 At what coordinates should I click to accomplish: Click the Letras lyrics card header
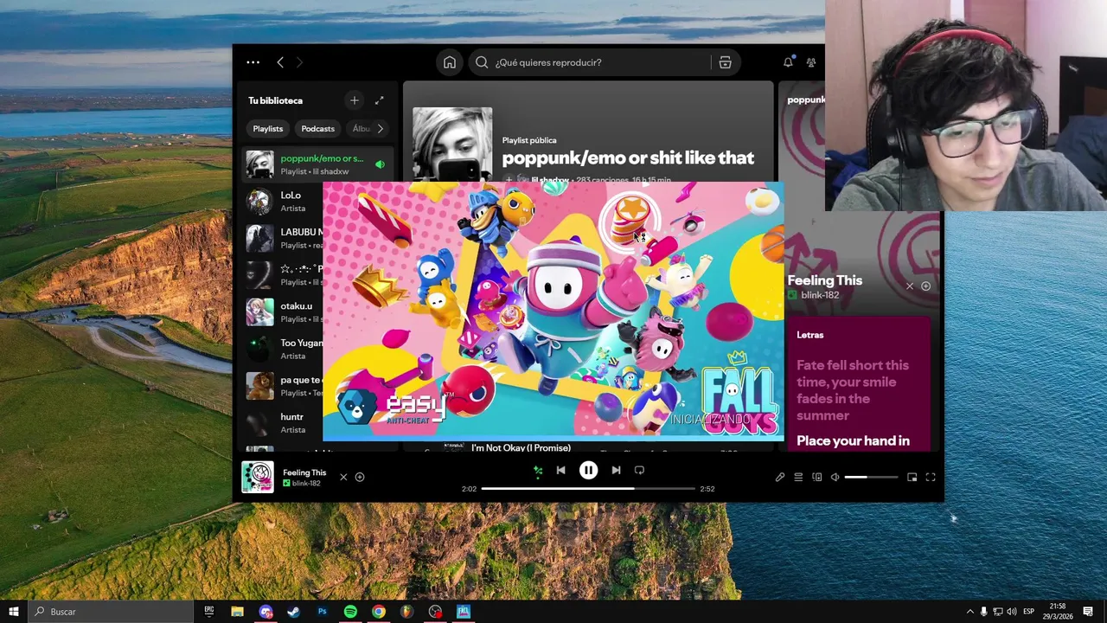click(x=810, y=335)
